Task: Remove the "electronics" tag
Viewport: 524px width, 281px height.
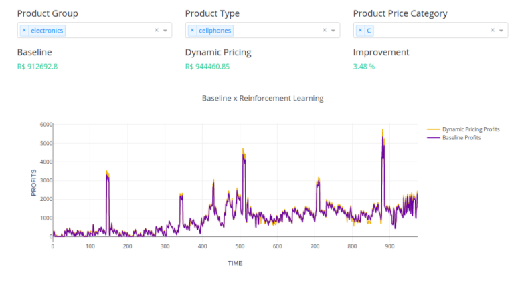Action: [x=24, y=31]
